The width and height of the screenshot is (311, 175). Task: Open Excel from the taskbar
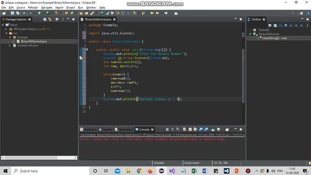click(x=194, y=171)
